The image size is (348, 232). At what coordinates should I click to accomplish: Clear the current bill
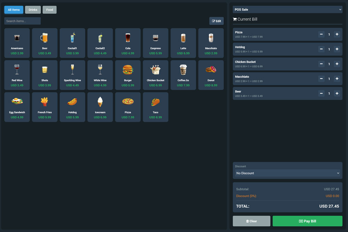251,221
